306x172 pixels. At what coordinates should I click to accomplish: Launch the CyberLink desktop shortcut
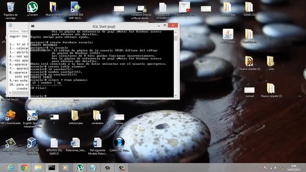(119, 144)
